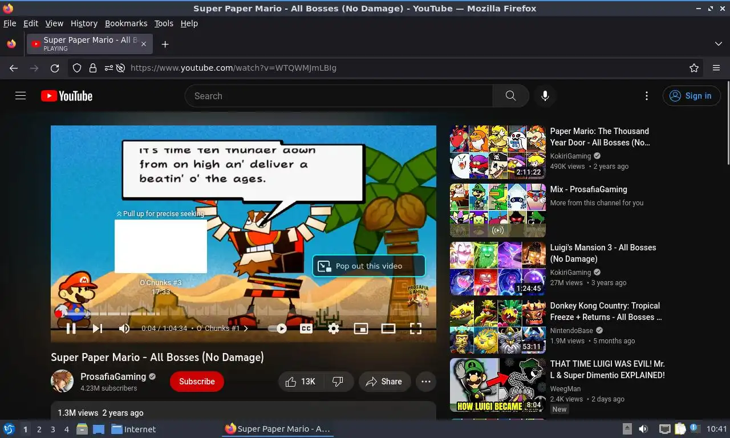Bookmark this page with the star
The image size is (730, 438).
coord(694,68)
